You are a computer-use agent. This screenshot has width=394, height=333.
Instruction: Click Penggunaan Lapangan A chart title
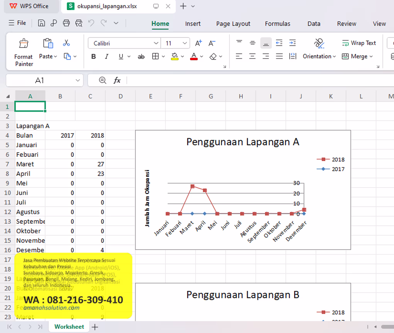coord(243,142)
